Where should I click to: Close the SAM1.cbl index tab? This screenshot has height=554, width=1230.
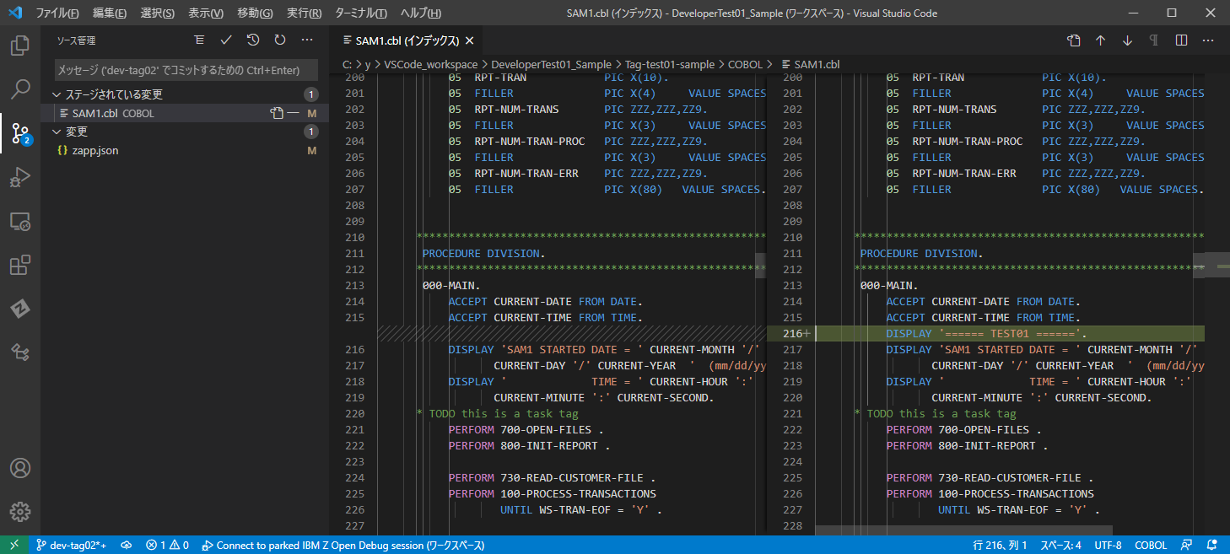(470, 40)
